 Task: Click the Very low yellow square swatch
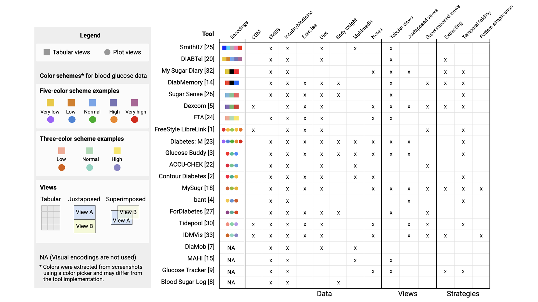click(50, 103)
